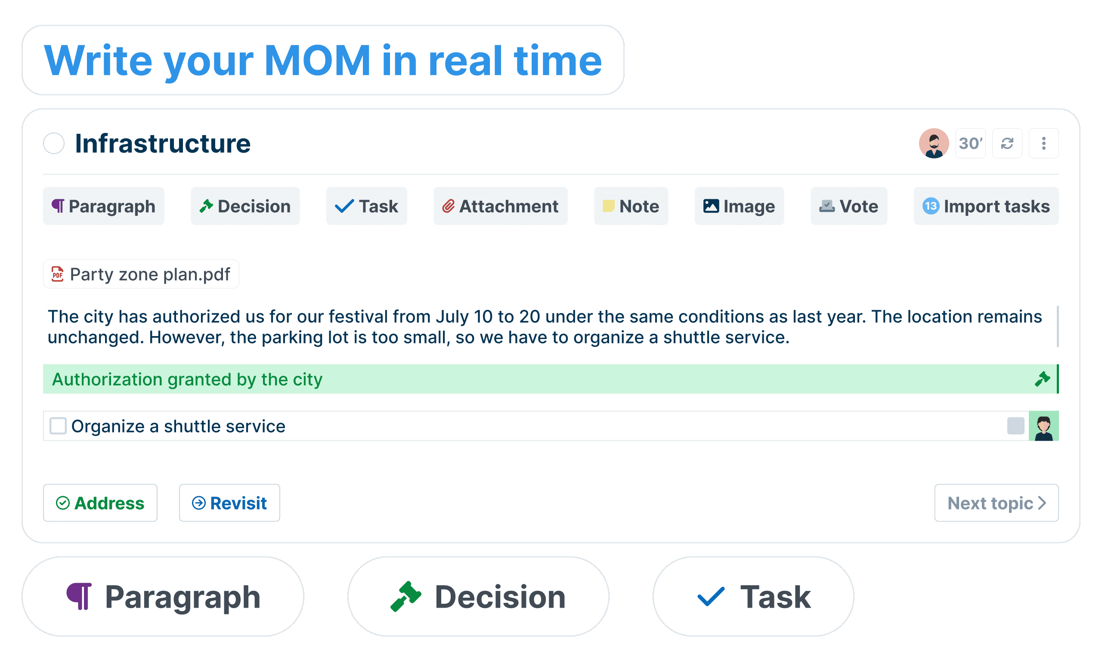Insert an Image block from the toolbar
This screenshot has height=661, width=1102.
tap(739, 206)
